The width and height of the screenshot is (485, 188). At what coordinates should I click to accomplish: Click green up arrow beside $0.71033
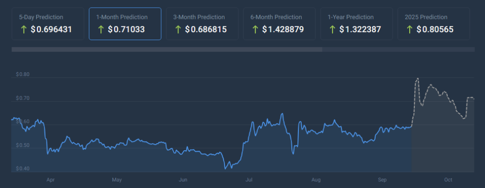(x=100, y=30)
